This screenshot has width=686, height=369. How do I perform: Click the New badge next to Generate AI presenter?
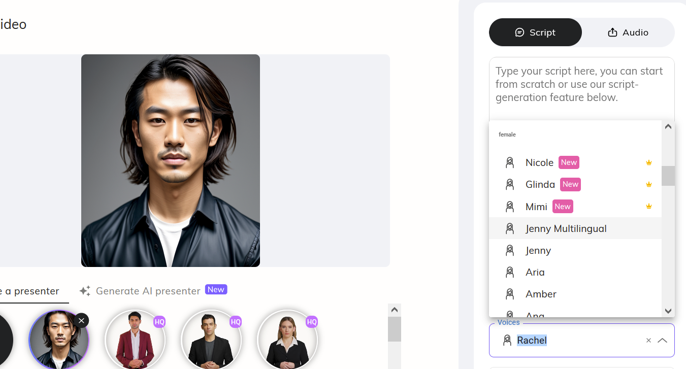216,289
